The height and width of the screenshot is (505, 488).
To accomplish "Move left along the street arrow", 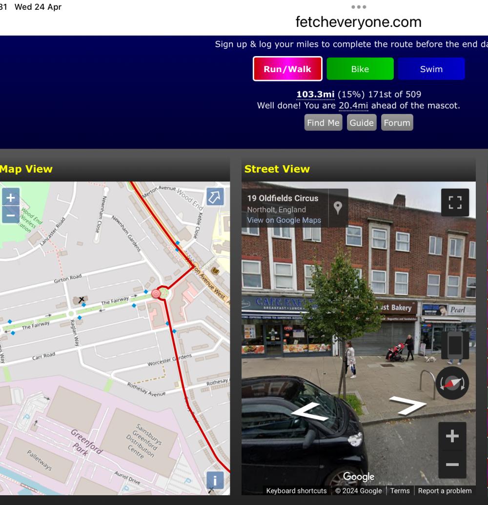I will point(310,411).
